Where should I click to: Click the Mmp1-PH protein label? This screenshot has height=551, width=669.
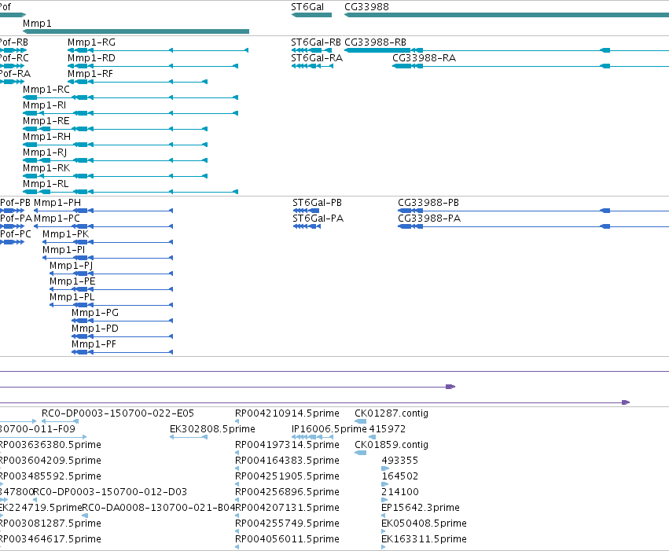tap(57, 203)
